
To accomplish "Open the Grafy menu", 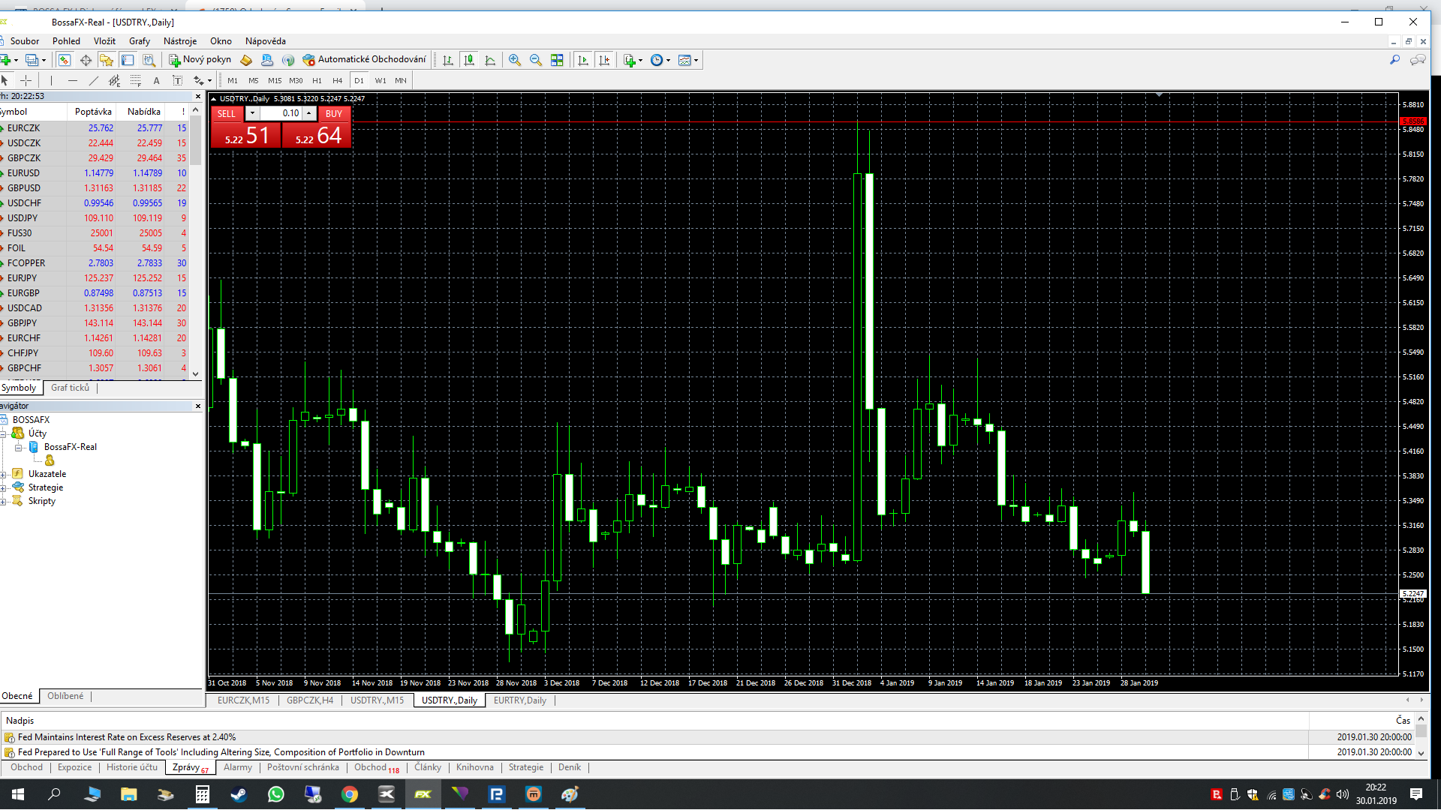I will pyautogui.click(x=140, y=41).
